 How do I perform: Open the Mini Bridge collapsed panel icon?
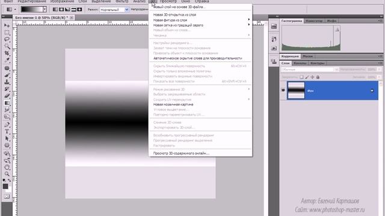[x=274, y=26]
